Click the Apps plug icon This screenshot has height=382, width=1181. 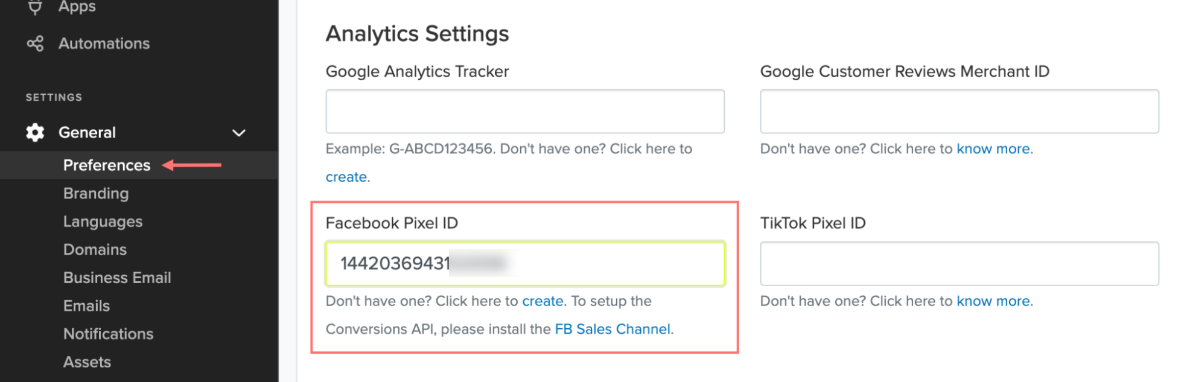35,7
